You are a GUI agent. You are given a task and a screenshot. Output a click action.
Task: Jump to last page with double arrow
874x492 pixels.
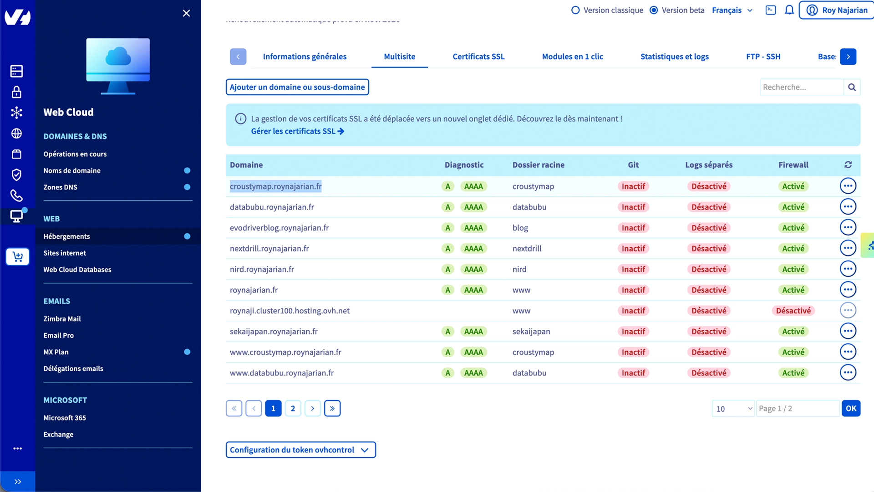click(332, 408)
